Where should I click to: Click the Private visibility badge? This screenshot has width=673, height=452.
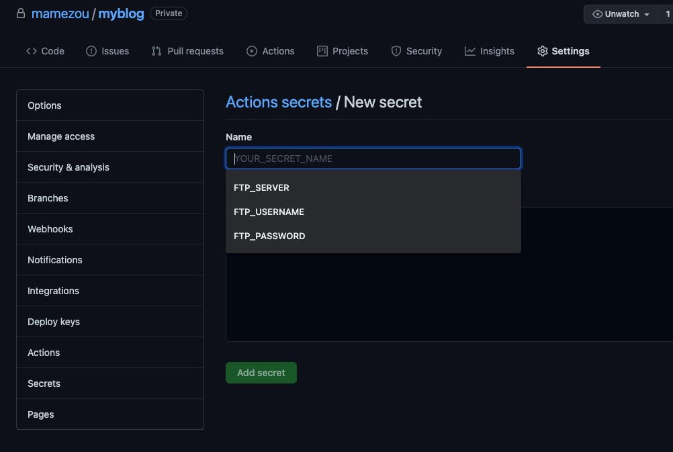tap(169, 13)
